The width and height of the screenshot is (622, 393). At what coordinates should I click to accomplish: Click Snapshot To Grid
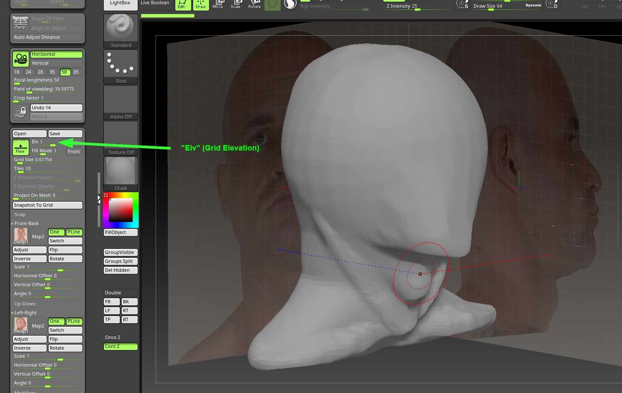(48, 205)
